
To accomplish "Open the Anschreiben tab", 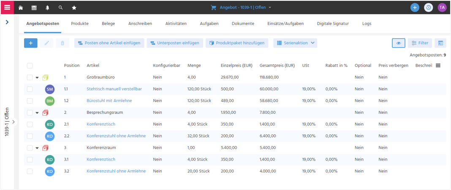I will [140, 24].
